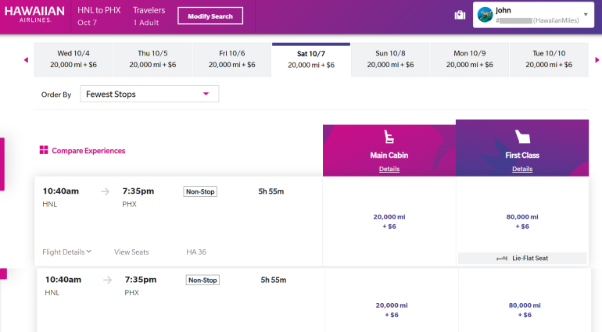Choose first flight's 20,000 mi Main Cabin fare

tap(389, 221)
